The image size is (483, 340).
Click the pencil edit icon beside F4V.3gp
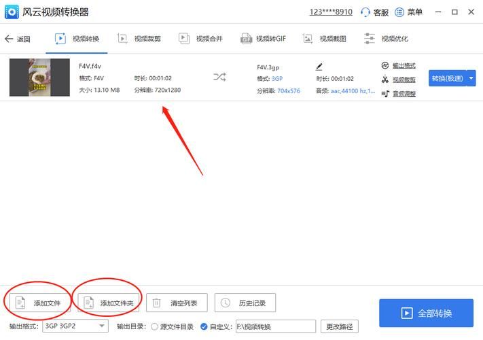[319, 67]
